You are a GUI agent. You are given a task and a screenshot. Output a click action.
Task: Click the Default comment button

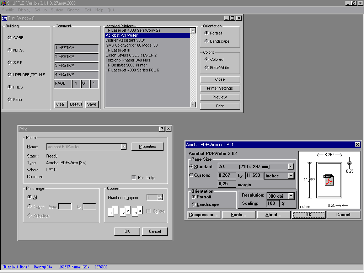[x=76, y=104]
